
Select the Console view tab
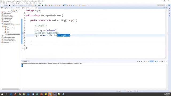click(x=25, y=62)
